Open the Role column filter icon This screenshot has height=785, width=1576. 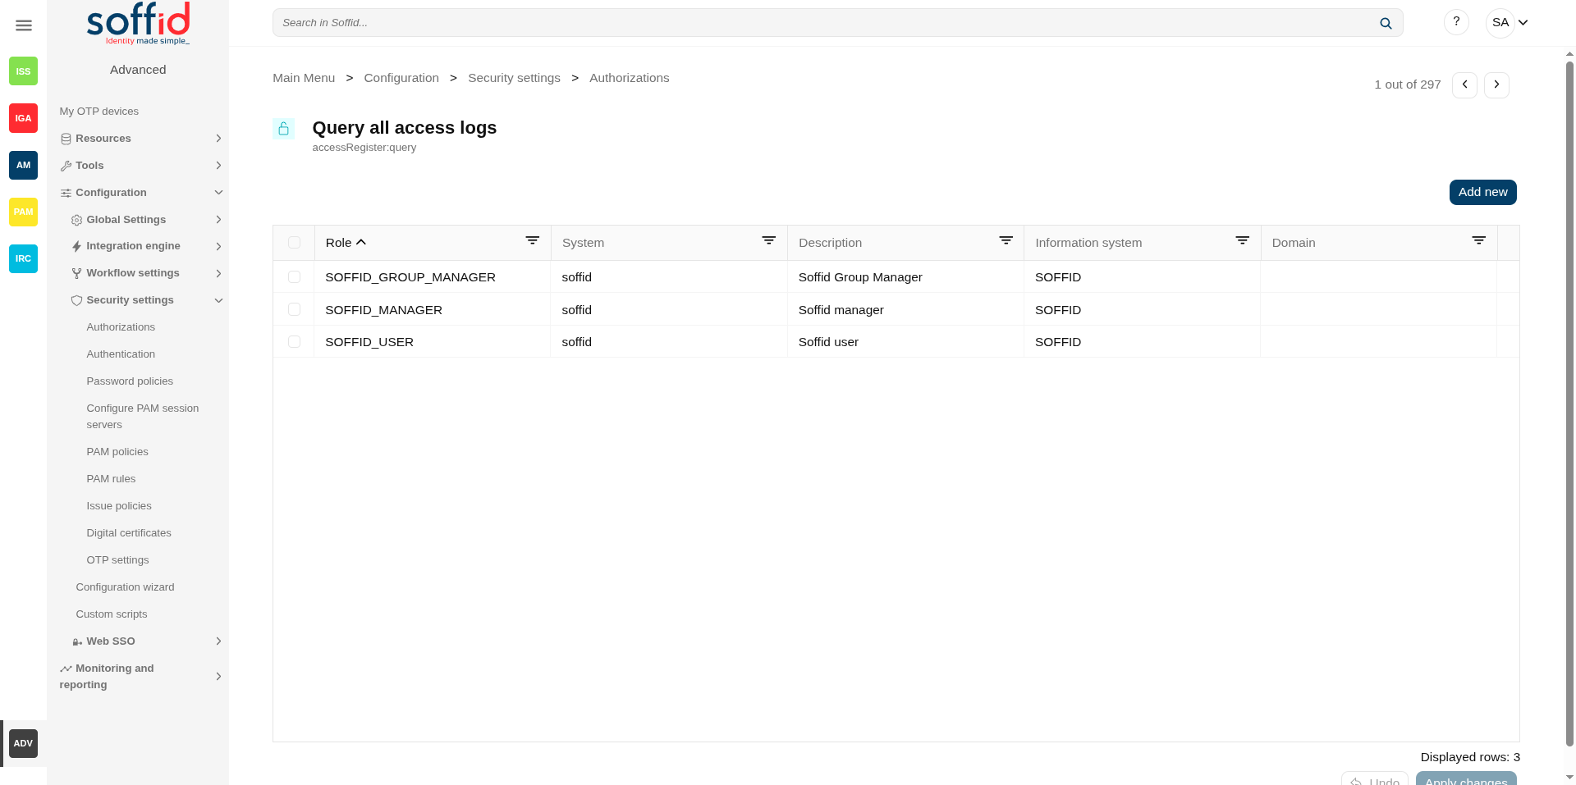tap(533, 240)
